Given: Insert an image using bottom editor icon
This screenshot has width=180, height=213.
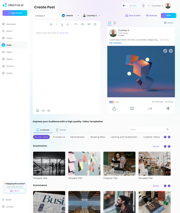Looking at the screenshot, I should point(37,111).
